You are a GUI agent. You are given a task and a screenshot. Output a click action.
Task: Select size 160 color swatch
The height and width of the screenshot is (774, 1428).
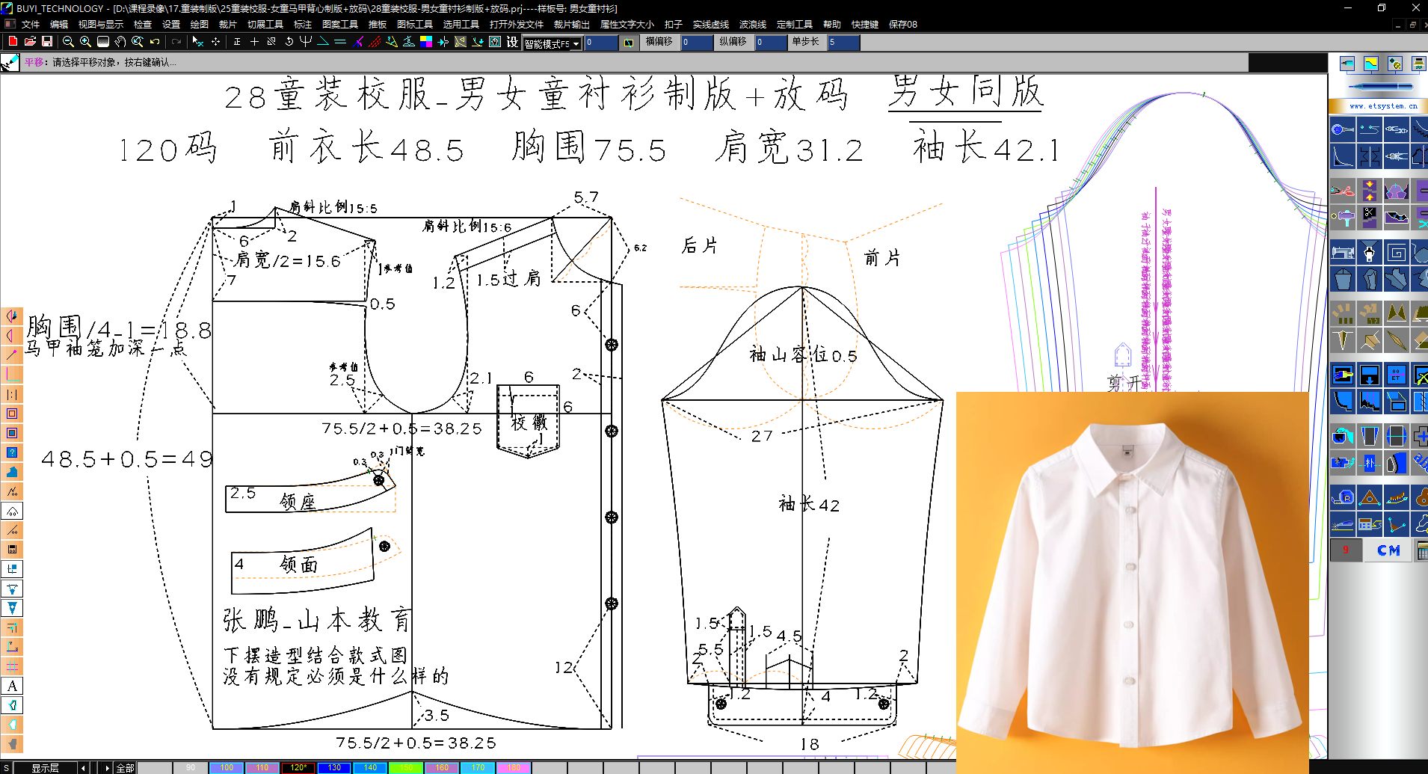[442, 768]
